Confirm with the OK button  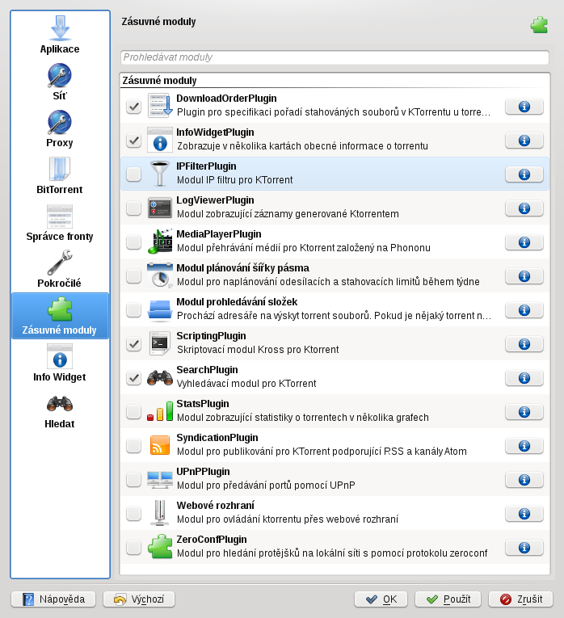click(x=381, y=599)
